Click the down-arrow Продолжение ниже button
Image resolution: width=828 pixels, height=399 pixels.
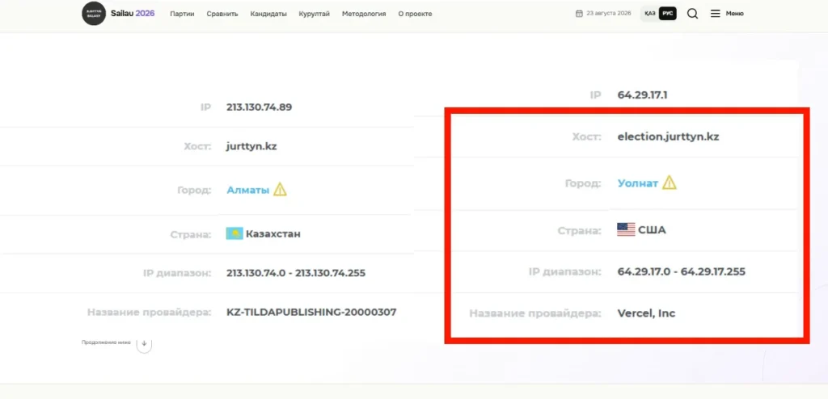tap(144, 343)
